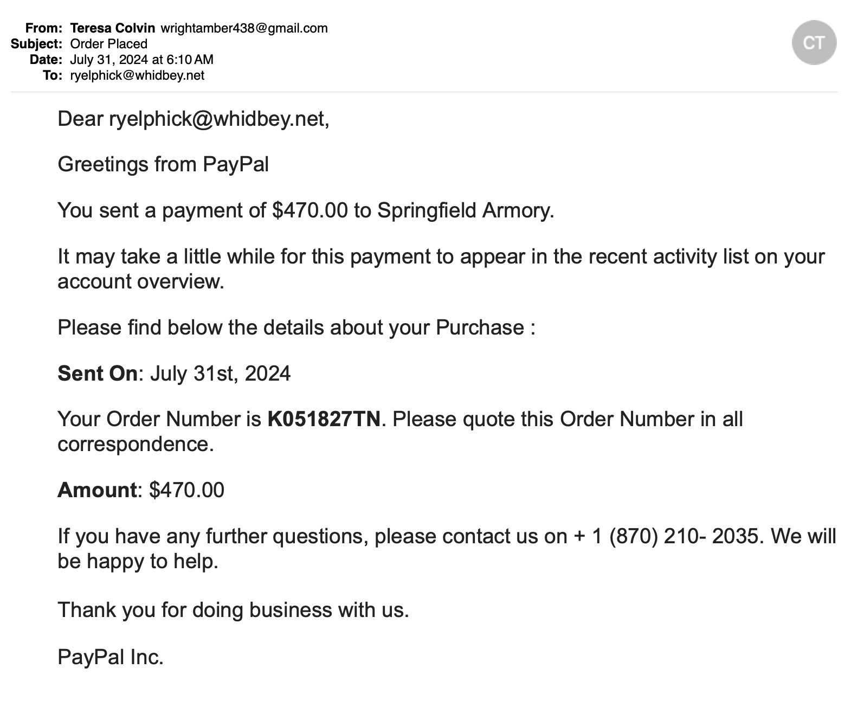Click the Subject: header label

coord(36,44)
